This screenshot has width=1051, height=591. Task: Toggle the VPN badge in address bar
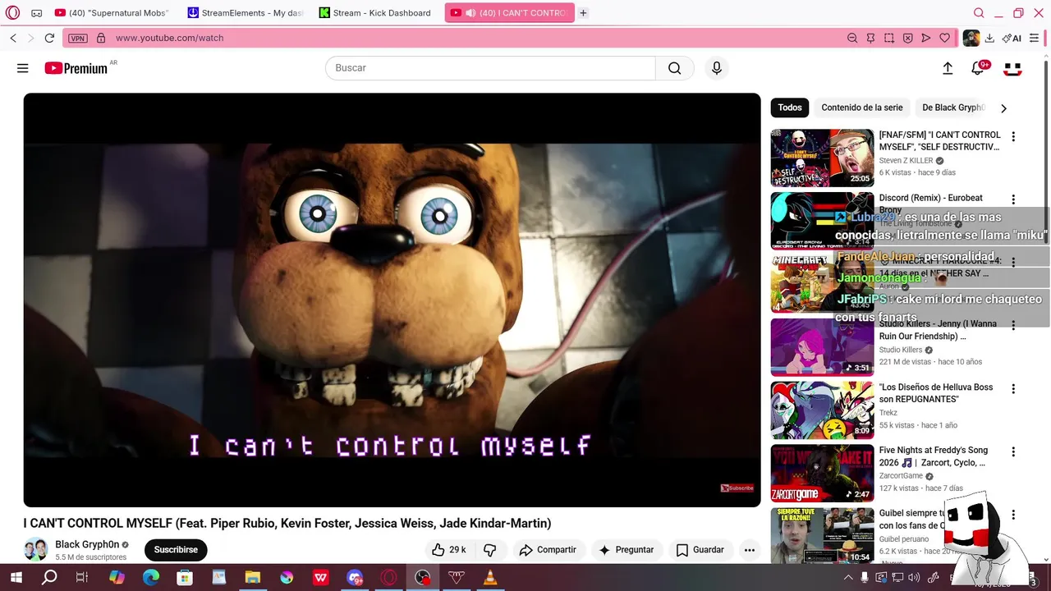(x=78, y=38)
